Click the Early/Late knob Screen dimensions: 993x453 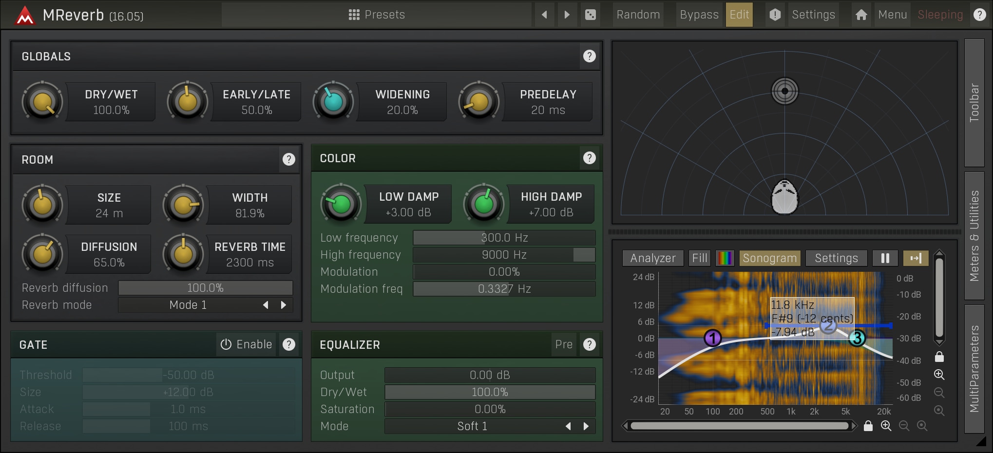188,102
